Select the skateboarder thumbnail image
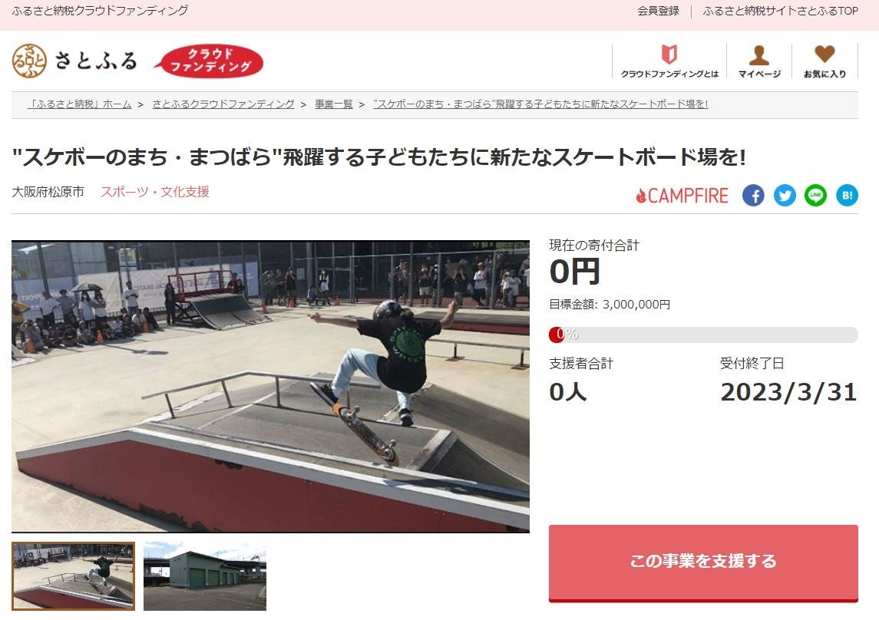The height and width of the screenshot is (620, 879). click(x=73, y=575)
